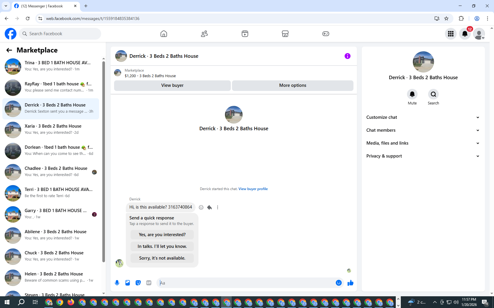Image resolution: width=494 pixels, height=308 pixels.
Task: Click the browser address bar URL
Action: (x=93, y=18)
